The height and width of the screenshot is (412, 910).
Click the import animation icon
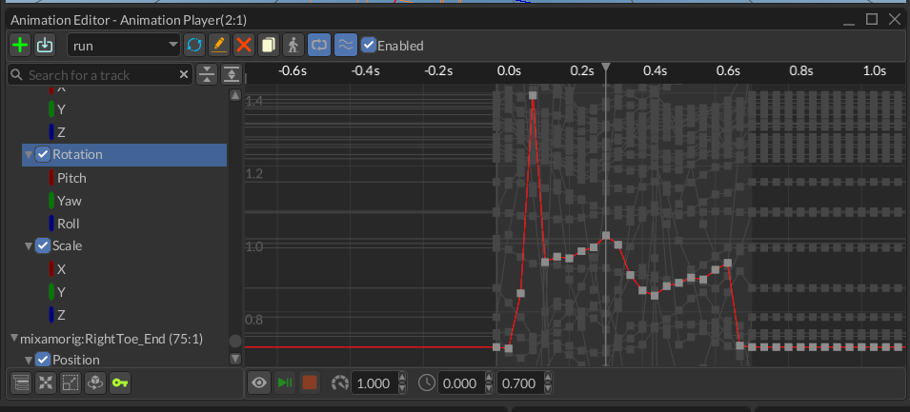click(x=45, y=46)
